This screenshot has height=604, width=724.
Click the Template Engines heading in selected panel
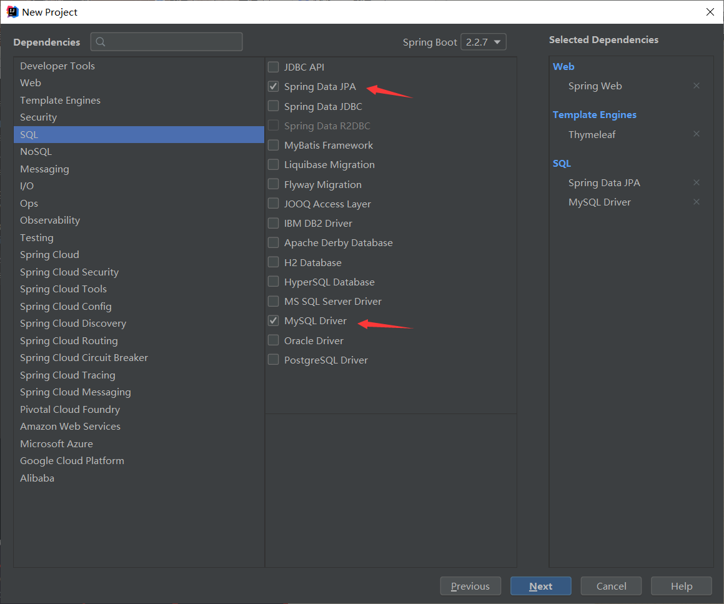click(x=595, y=114)
